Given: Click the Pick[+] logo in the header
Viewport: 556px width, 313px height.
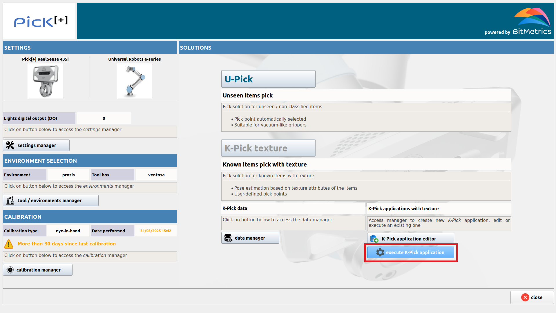Looking at the screenshot, I should coord(41,21).
